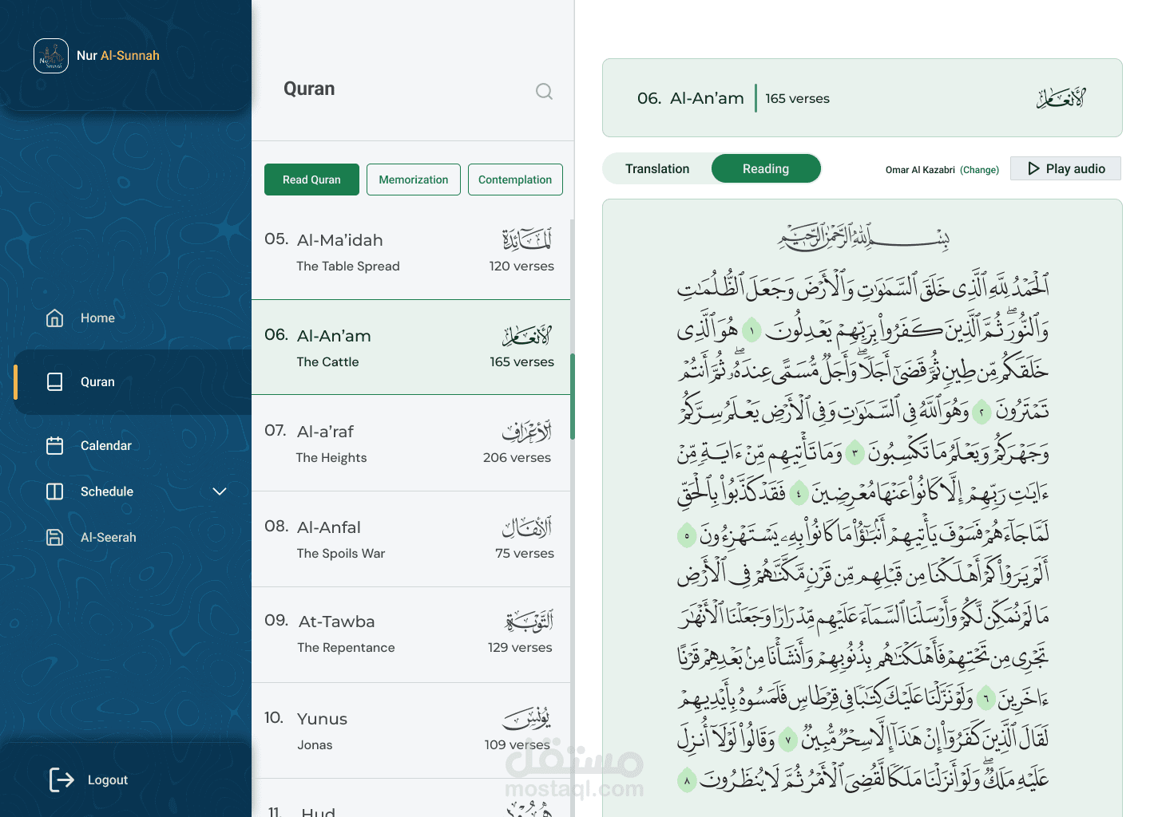Click the surah list scrollbar thumb
The image size is (1150, 817).
coord(573,397)
